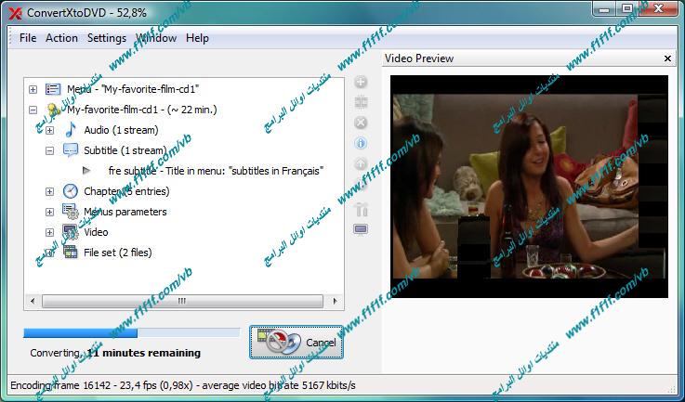Click the Audio music note icon
The image size is (685, 402).
pyautogui.click(x=71, y=130)
